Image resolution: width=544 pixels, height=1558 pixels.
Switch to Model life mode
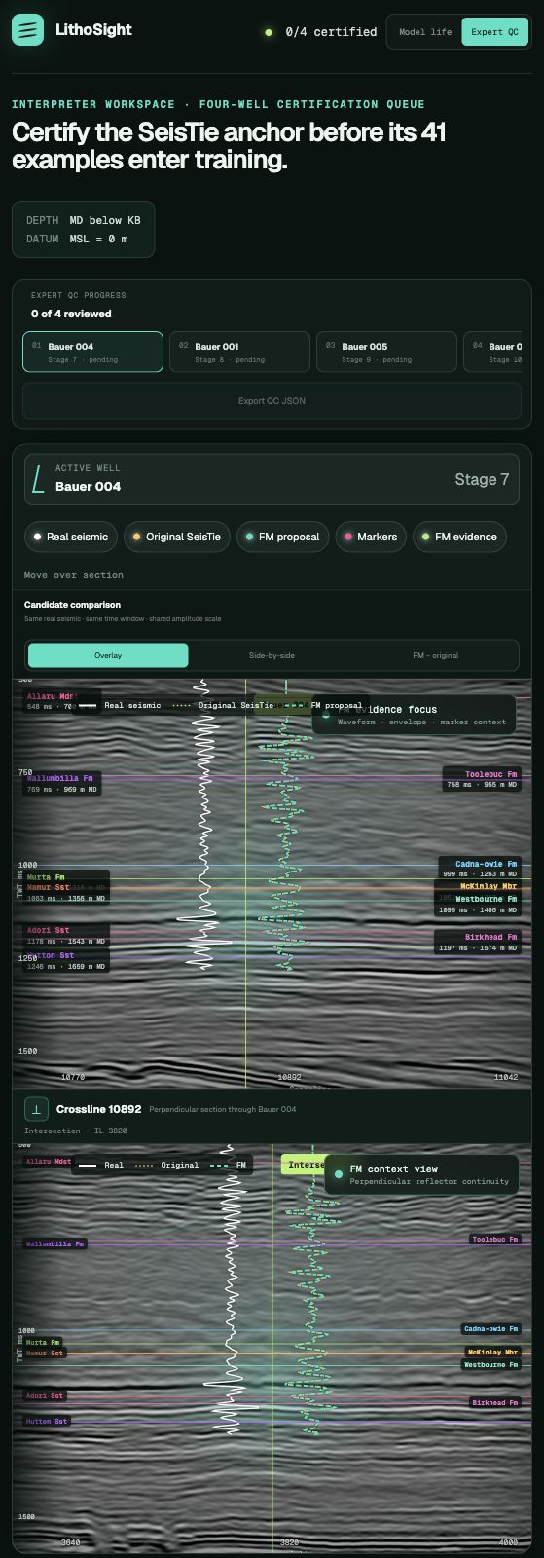coord(425,32)
